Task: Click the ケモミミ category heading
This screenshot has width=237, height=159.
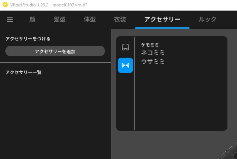Action: click(x=149, y=45)
